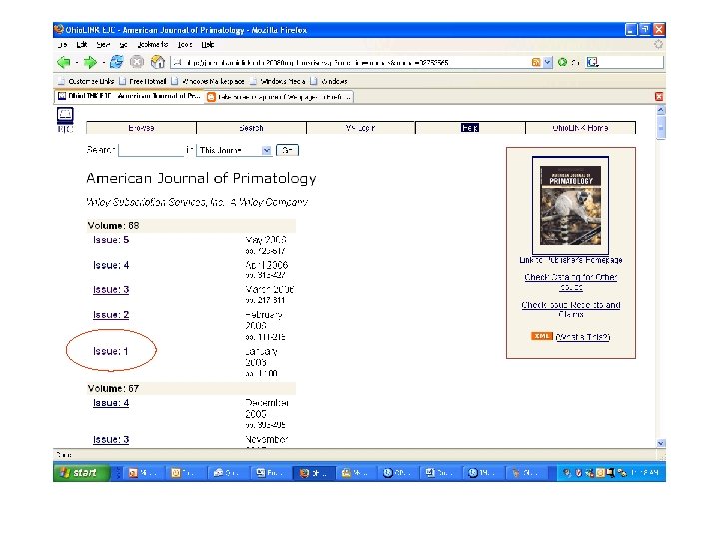Open Issue: 3 of Volume 68
This screenshot has height=539, width=719.
111,290
